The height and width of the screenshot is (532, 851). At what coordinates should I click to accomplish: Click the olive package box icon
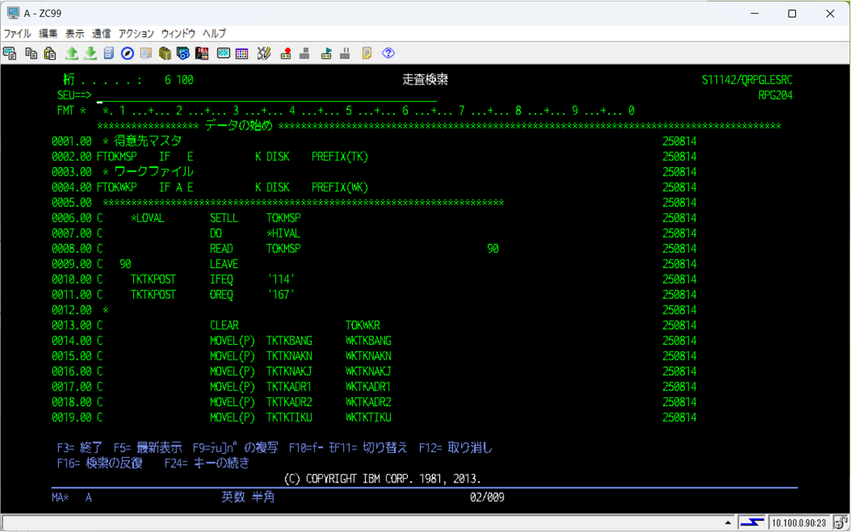coord(165,53)
